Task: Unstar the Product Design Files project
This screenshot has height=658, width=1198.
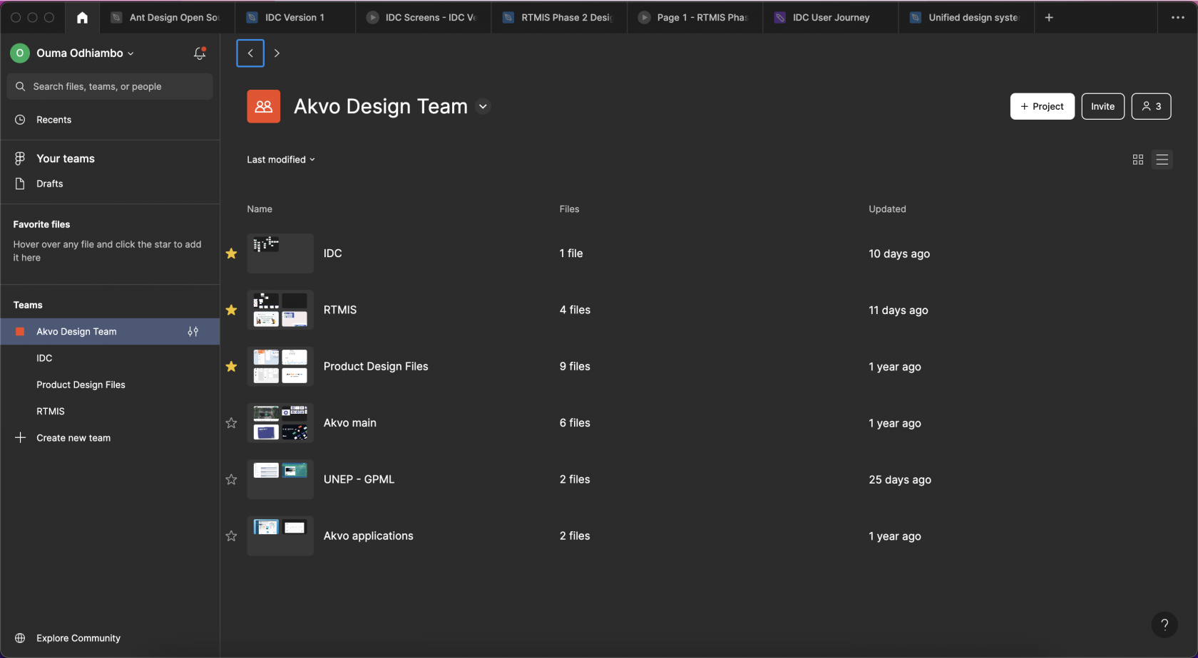Action: [x=231, y=366]
